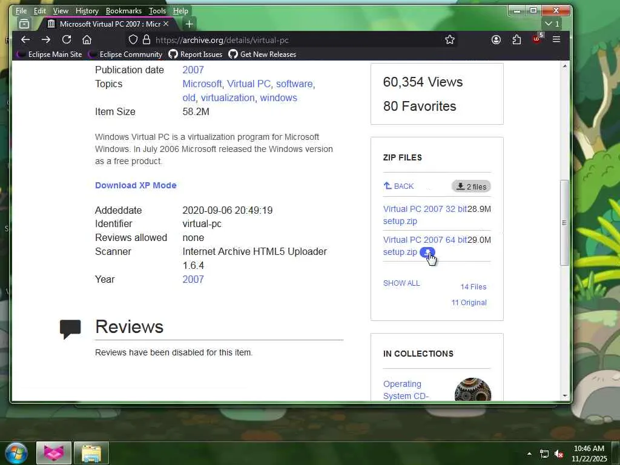Click the page scrollbar down arrow
The height and width of the screenshot is (465, 620).
click(565, 395)
